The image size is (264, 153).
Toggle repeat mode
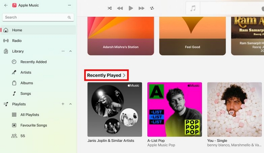click(x=152, y=8)
